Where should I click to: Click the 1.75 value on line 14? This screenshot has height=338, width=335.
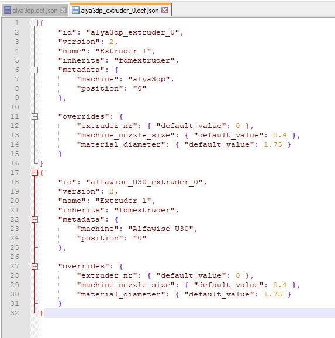[273, 144]
